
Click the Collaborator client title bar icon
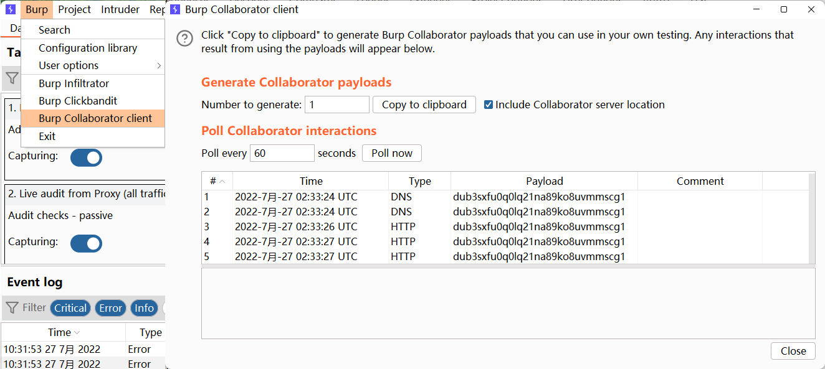(175, 9)
